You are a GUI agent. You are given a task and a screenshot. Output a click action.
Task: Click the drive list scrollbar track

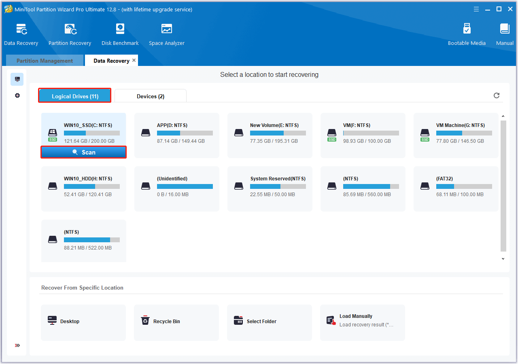(503, 187)
